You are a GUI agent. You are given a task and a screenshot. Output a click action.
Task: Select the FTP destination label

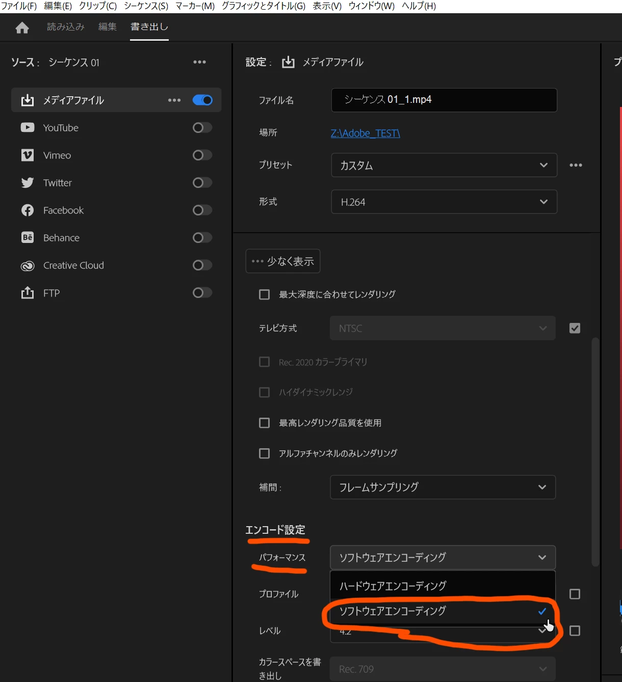pyautogui.click(x=51, y=293)
